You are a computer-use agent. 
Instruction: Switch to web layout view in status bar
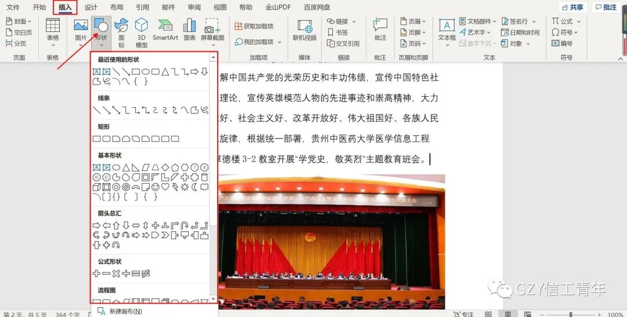tap(527, 314)
